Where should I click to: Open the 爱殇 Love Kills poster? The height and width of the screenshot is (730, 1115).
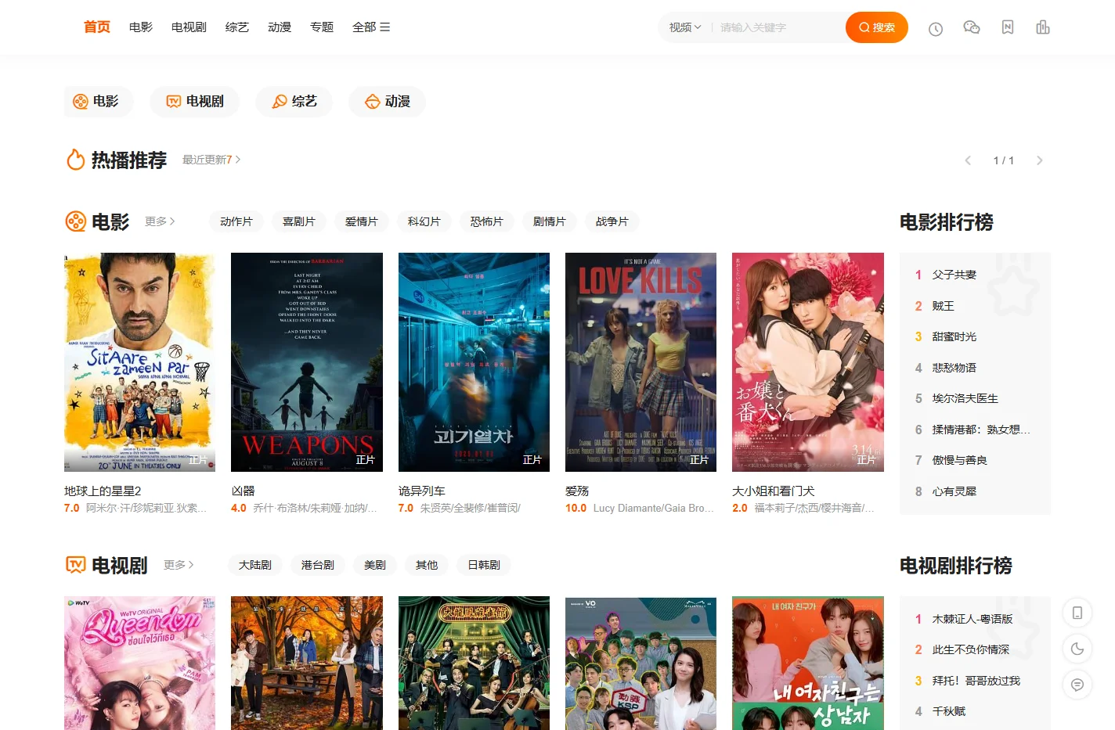tap(640, 362)
